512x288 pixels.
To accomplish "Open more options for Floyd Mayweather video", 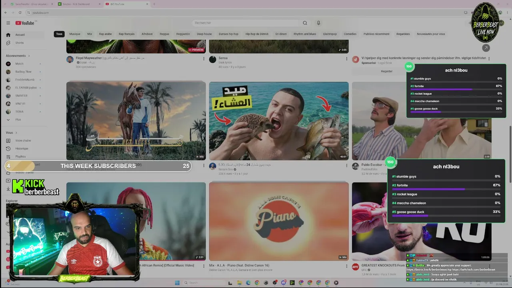I will 204,59.
